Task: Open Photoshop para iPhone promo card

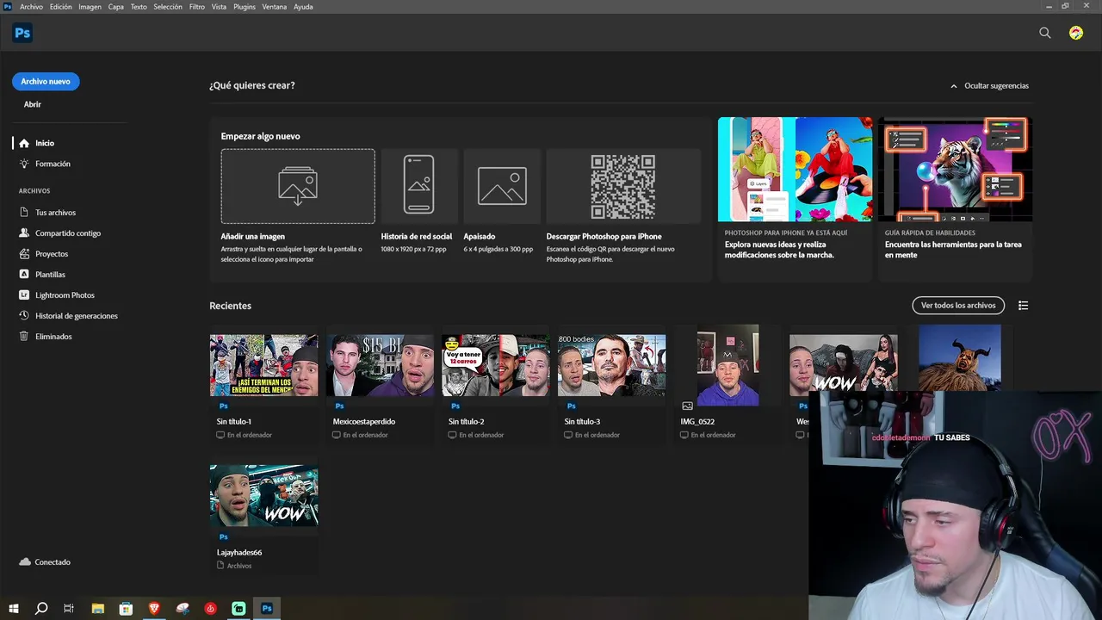Action: tap(796, 198)
